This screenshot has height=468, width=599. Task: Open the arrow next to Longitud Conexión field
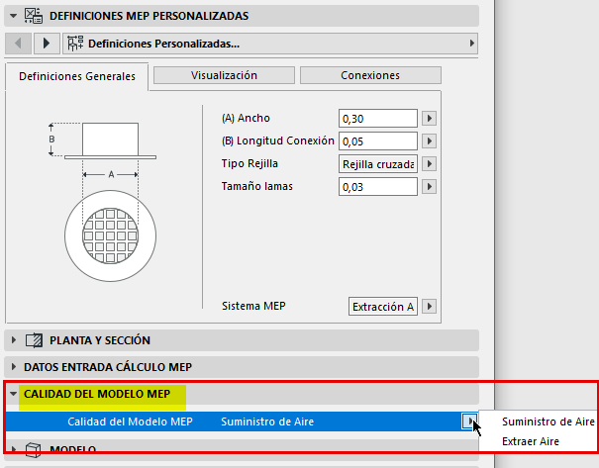point(429,141)
